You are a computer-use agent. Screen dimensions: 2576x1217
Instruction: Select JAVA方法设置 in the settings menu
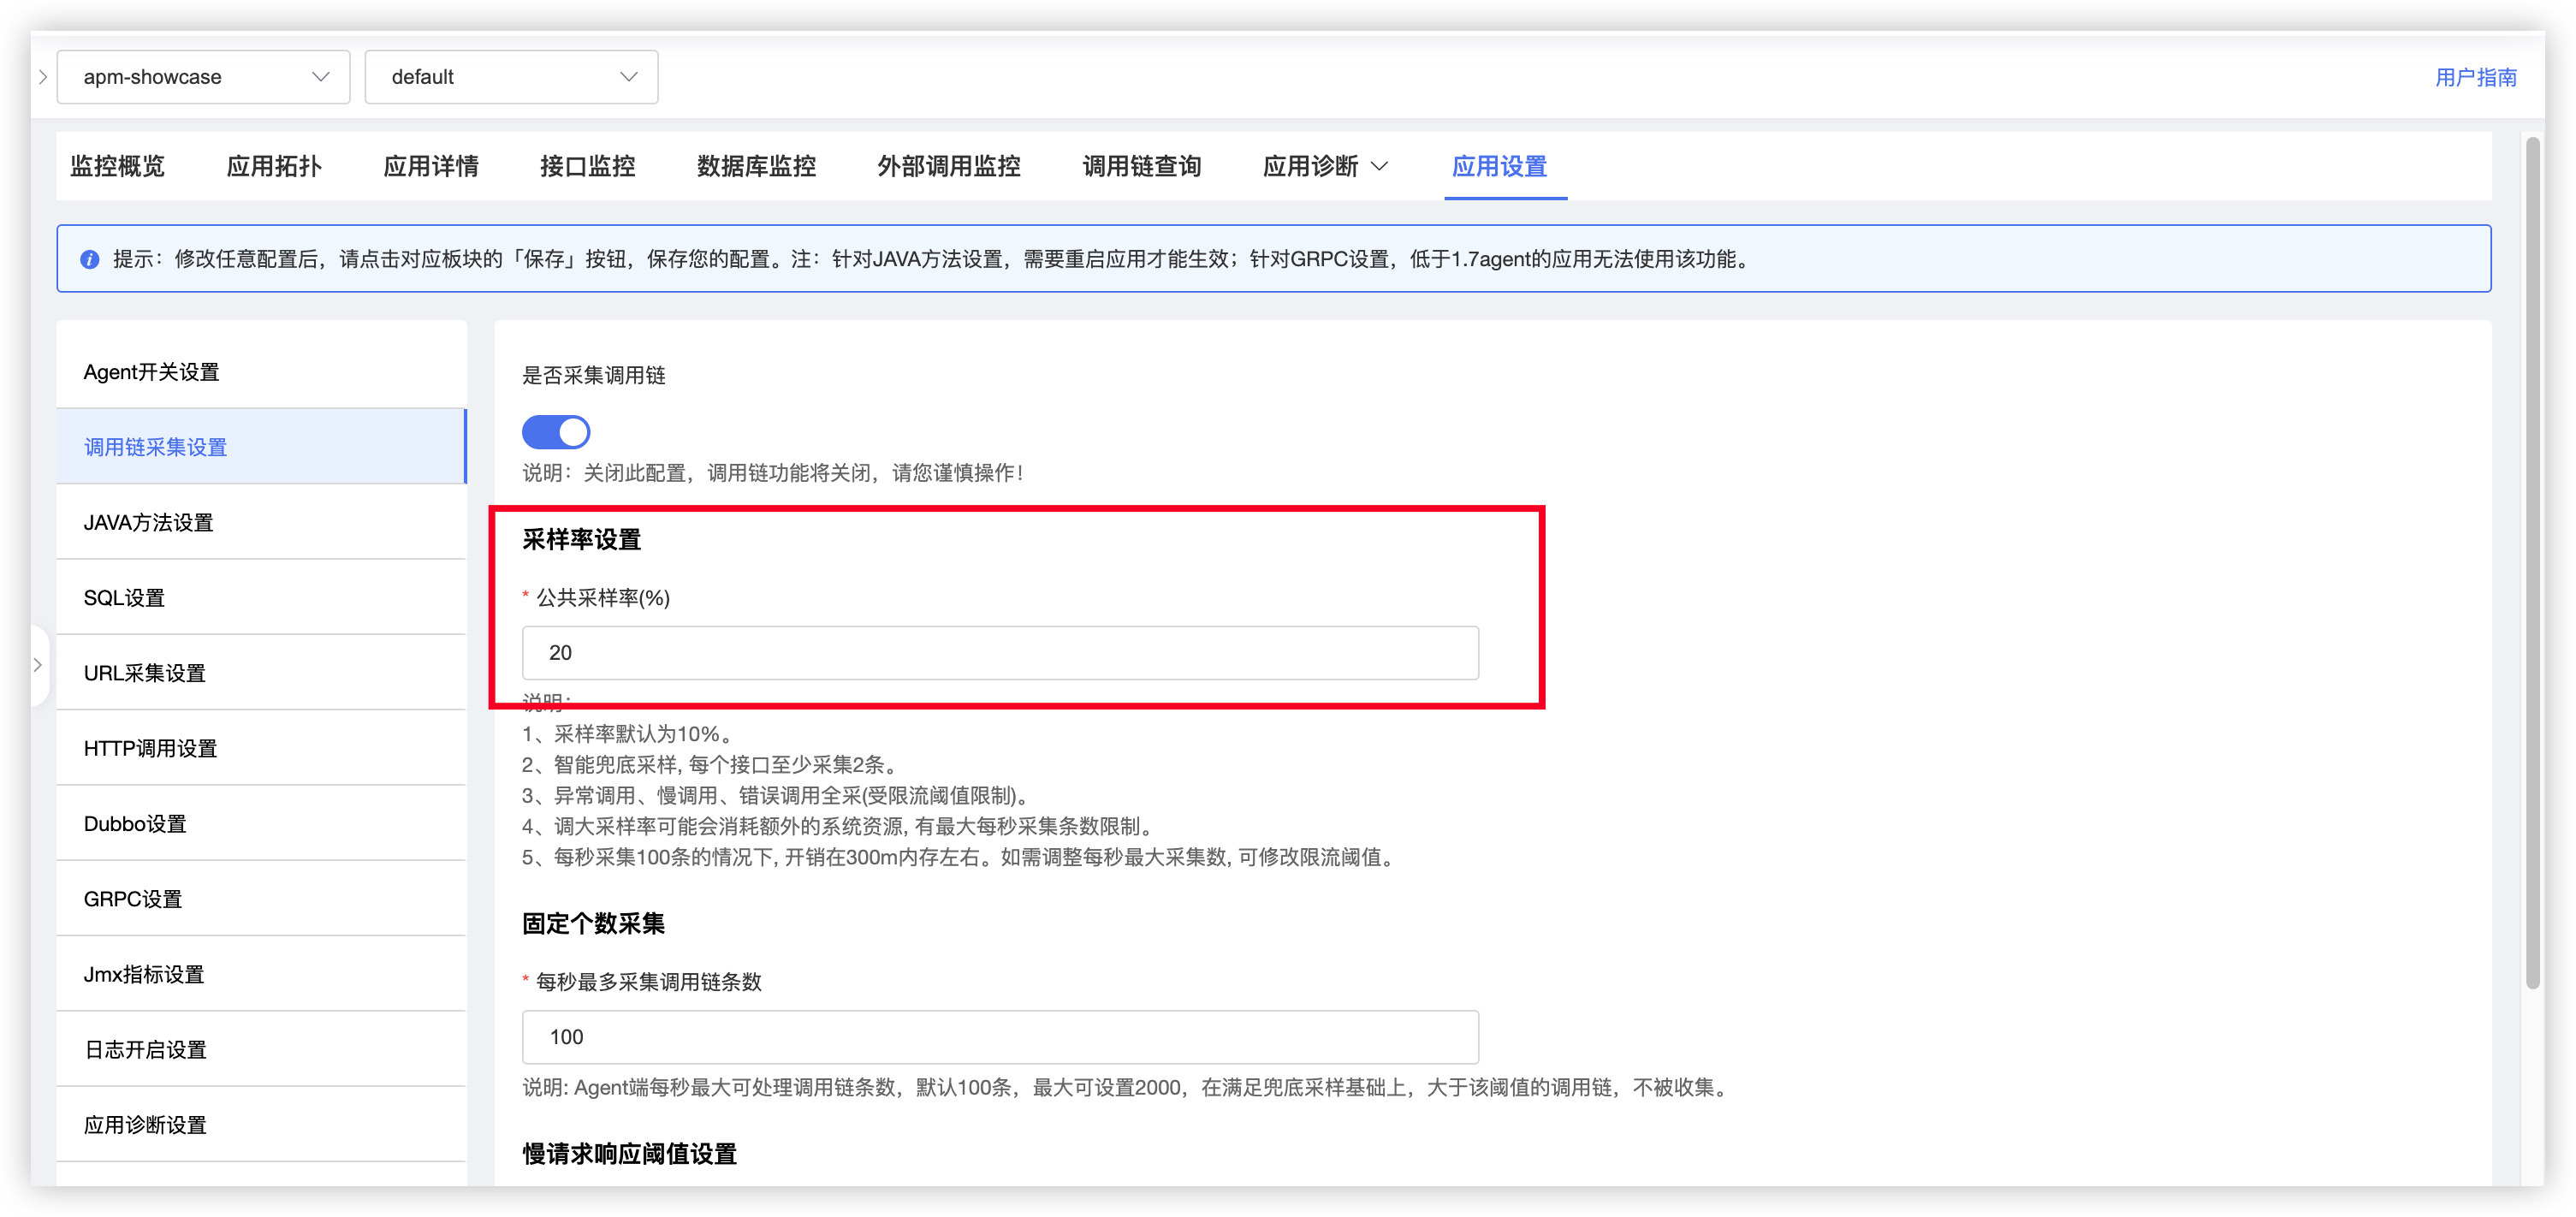[262, 522]
